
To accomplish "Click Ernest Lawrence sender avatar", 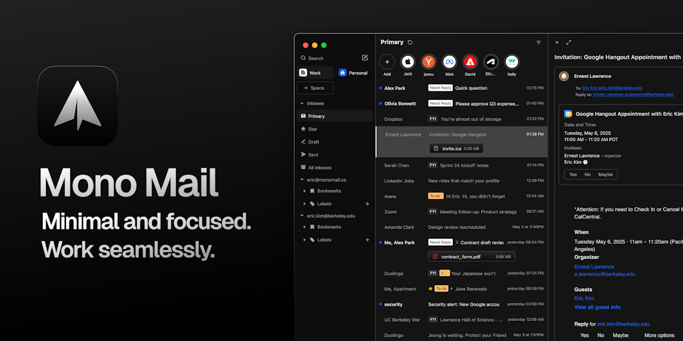I will coord(564,76).
